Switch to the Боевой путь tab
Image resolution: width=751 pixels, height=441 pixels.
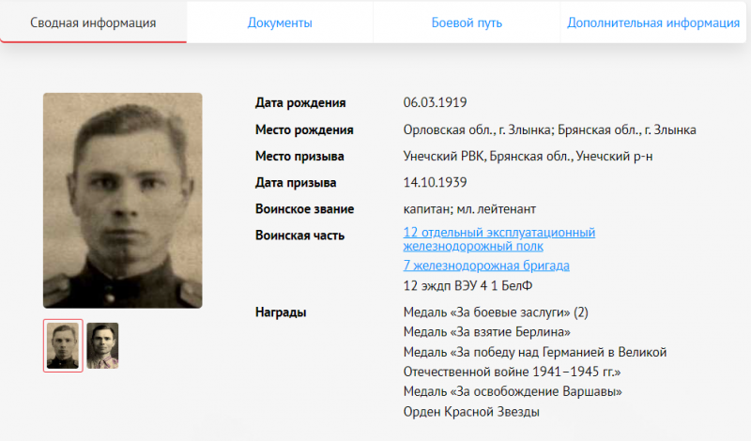(467, 23)
